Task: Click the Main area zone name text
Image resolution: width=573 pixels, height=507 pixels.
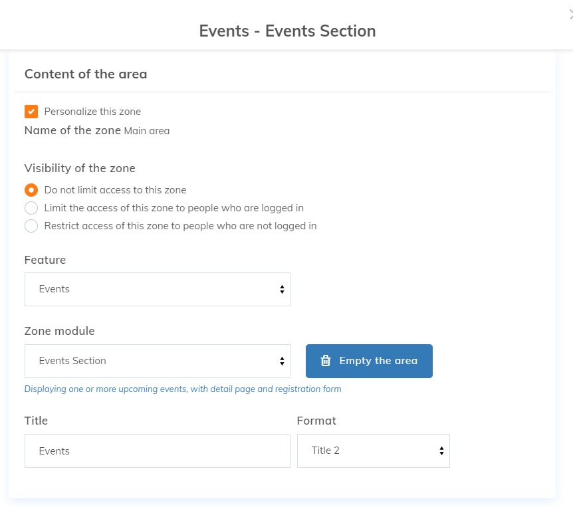Action: [147, 131]
